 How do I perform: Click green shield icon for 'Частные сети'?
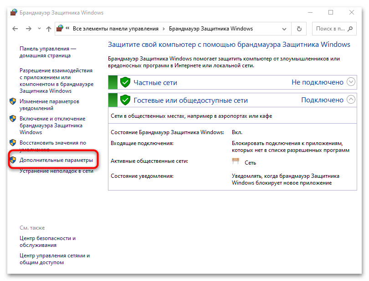click(125, 82)
